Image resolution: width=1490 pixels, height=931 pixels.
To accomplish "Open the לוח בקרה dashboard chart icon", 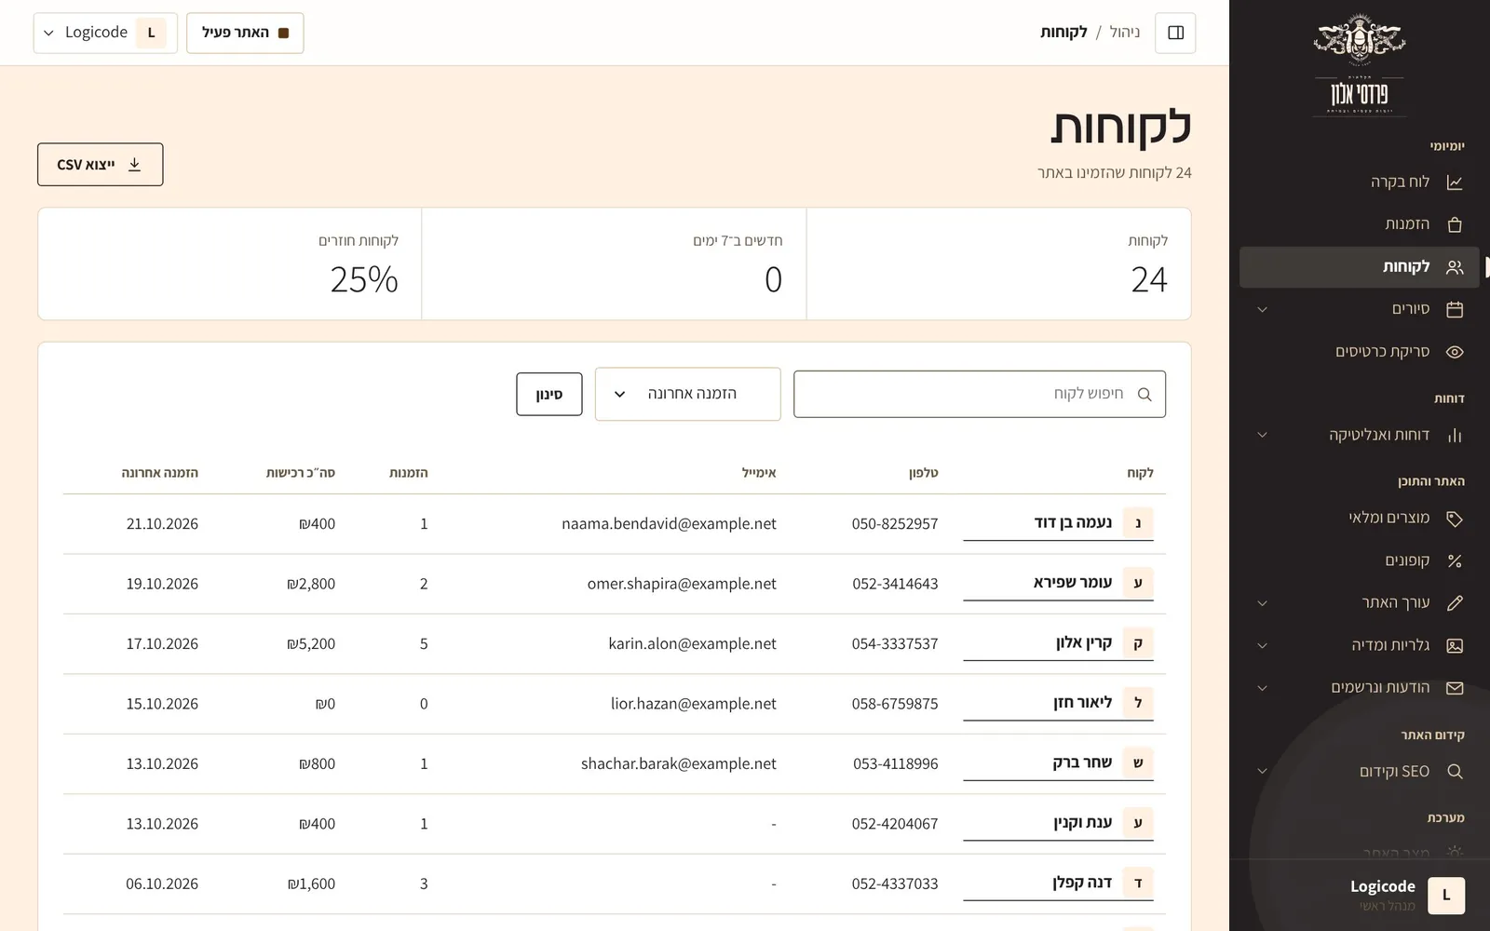I will tap(1455, 182).
